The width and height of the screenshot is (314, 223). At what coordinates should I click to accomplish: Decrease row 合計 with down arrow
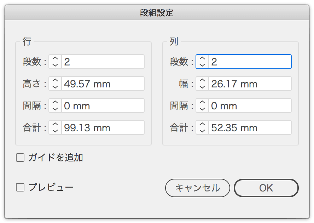[55, 131]
